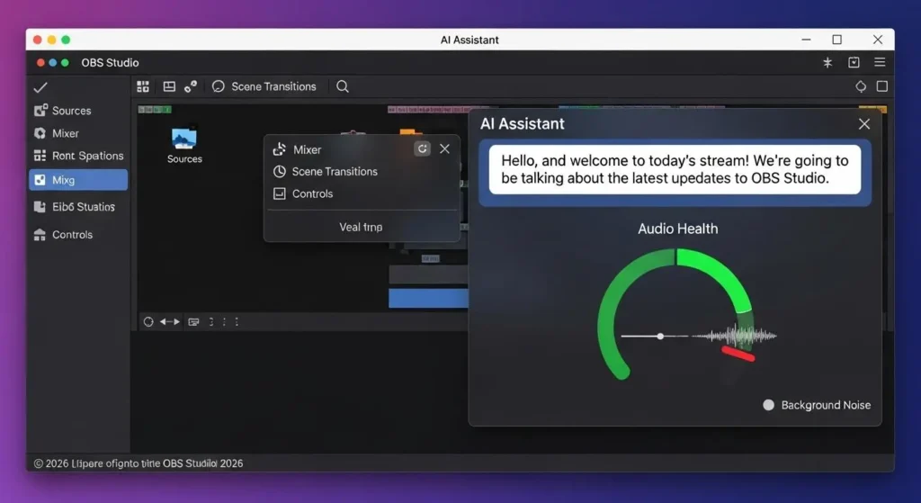This screenshot has width=921, height=503.
Task: Click the left-right arrows in preview controls
Action: [170, 321]
